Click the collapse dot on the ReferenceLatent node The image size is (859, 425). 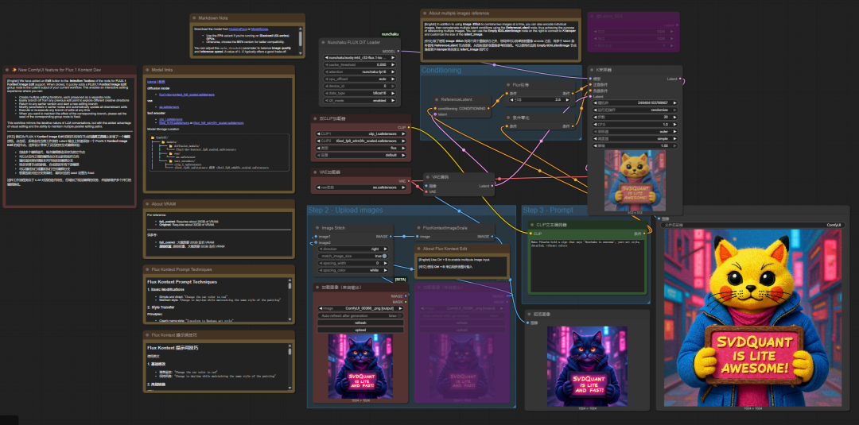[436, 99]
